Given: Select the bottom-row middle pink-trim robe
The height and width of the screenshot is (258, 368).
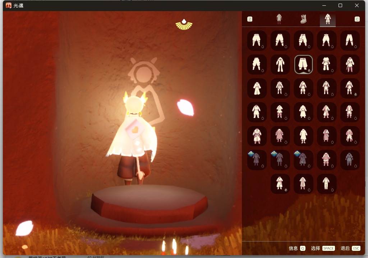Looking at the screenshot, I should [303, 183].
